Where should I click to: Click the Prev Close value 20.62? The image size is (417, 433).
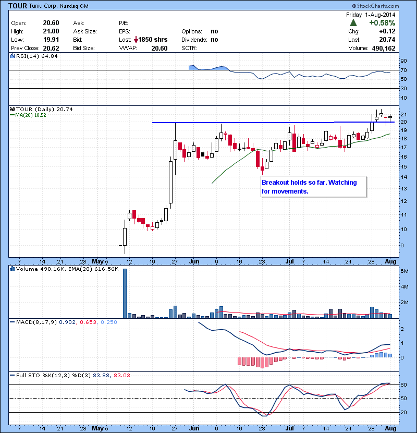click(x=51, y=49)
